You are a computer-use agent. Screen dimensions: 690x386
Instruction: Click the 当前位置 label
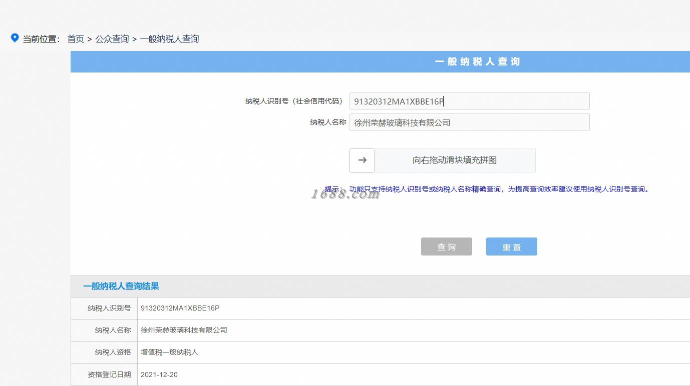pyautogui.click(x=41, y=39)
